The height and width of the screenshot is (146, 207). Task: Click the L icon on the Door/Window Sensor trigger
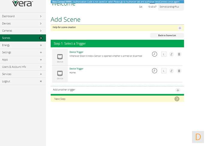pos(164,54)
